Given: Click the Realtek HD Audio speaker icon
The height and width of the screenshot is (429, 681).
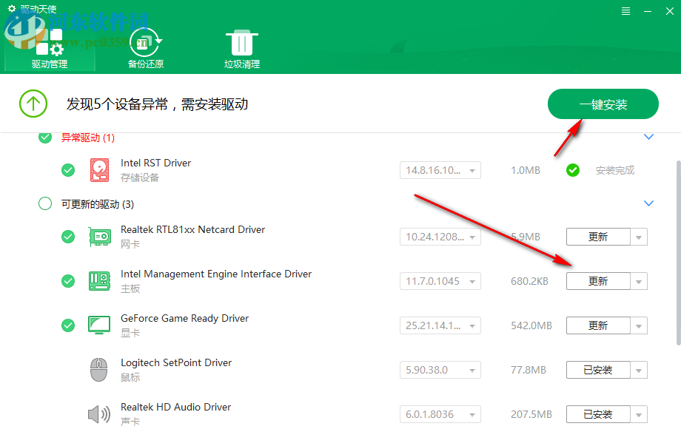Looking at the screenshot, I should tap(99, 413).
